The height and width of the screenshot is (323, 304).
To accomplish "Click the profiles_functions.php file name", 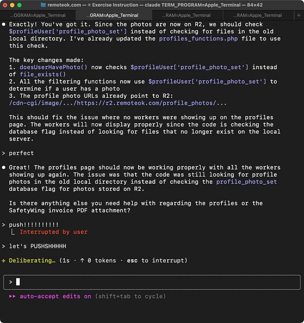I will (x=199, y=39).
